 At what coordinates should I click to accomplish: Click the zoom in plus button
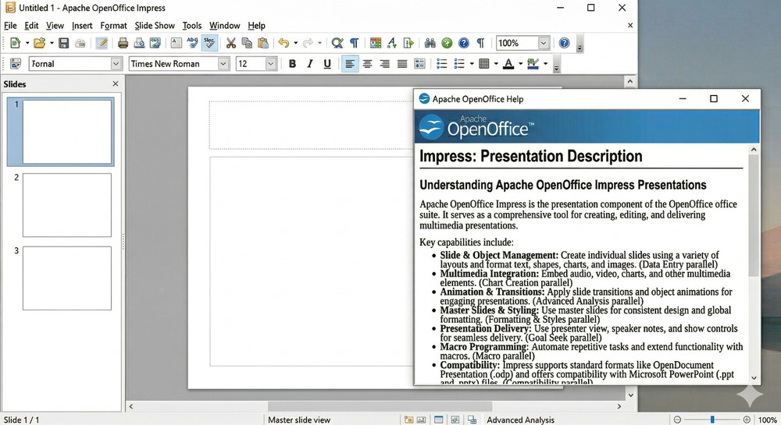(x=747, y=420)
